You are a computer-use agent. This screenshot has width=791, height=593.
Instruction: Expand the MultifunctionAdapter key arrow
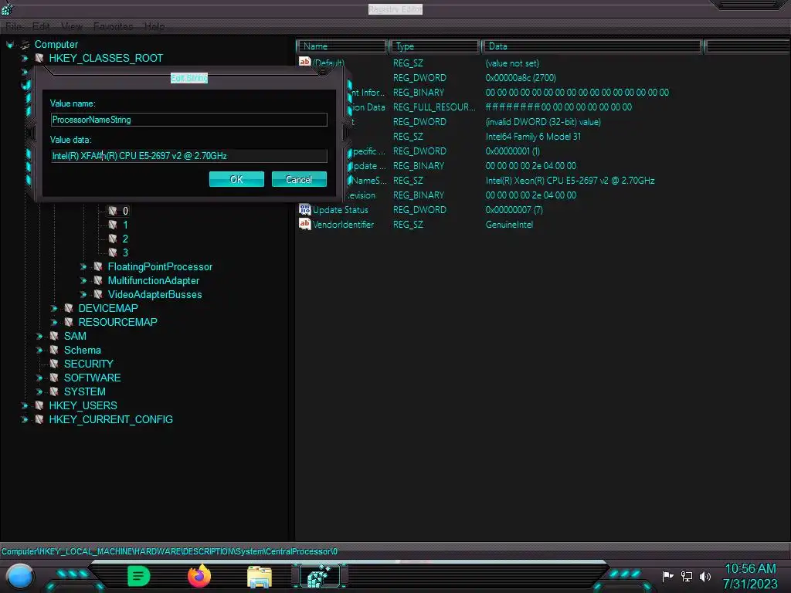tap(83, 281)
